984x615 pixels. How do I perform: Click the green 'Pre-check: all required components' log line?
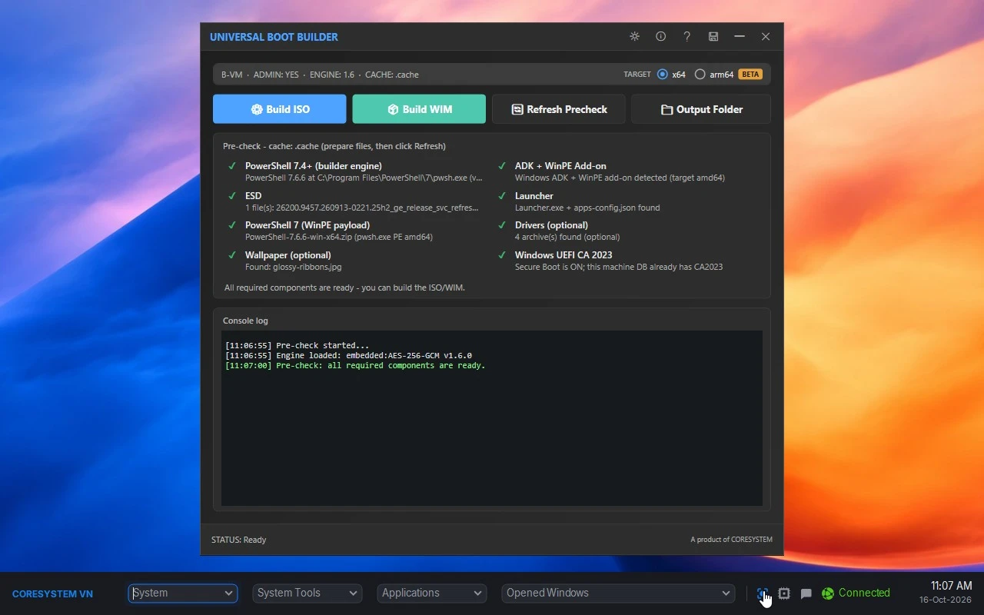[x=355, y=365]
